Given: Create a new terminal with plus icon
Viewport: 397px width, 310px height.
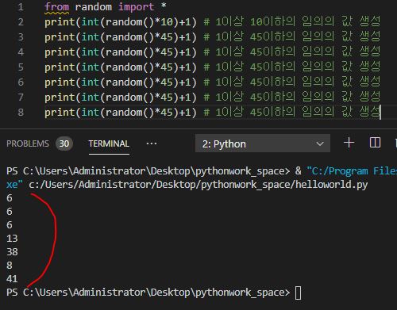Looking at the screenshot, I should 349,143.
